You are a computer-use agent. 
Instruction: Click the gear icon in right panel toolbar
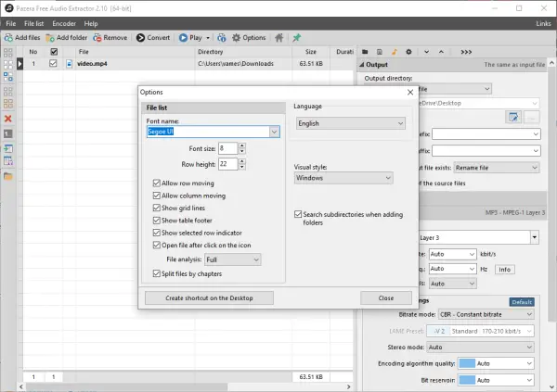[x=408, y=51]
